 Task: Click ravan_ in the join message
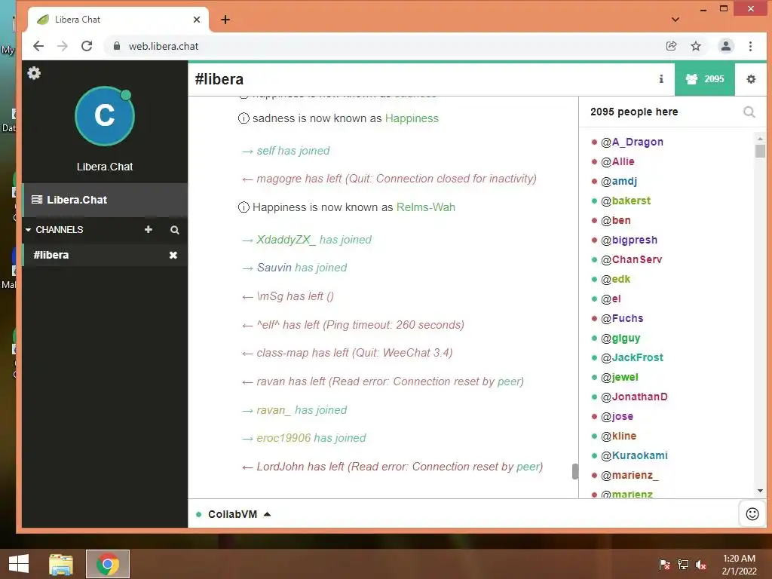pos(274,410)
